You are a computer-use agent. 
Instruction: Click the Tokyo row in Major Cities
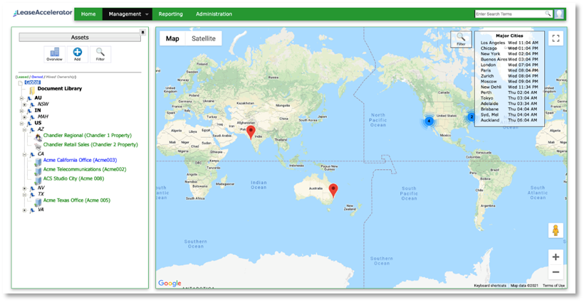[509, 98]
